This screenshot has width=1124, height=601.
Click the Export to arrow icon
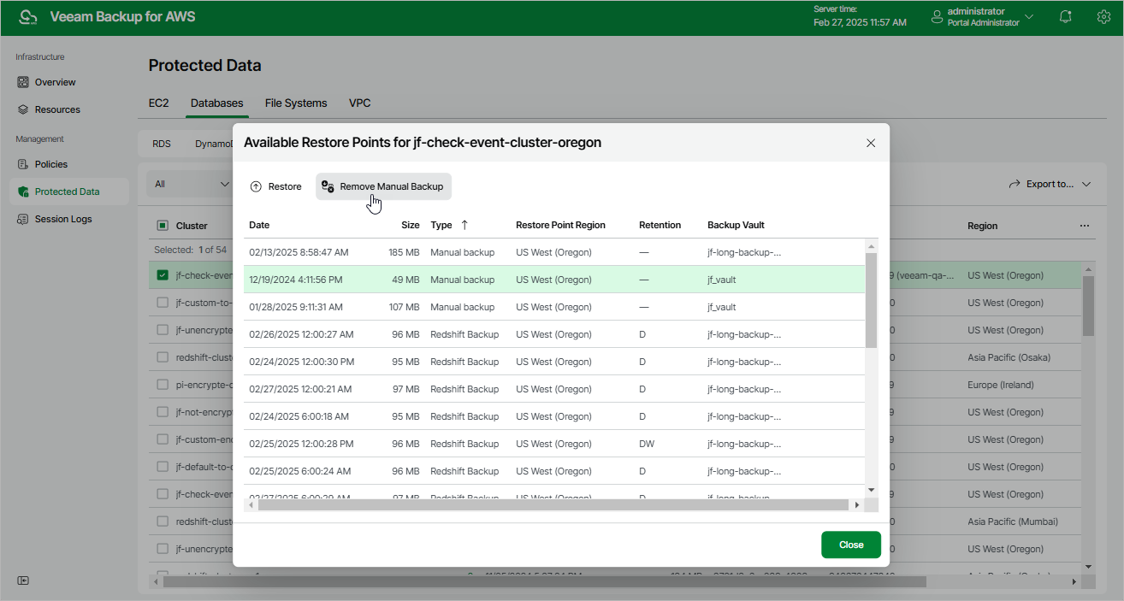(x=1015, y=184)
